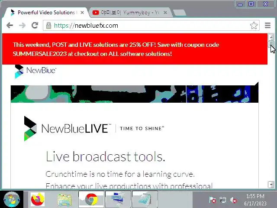
Task: Click the Action Center flag tray icon
Action: coord(213,200)
